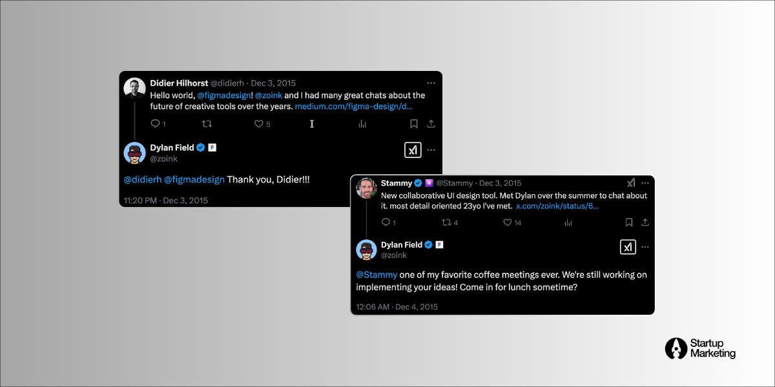
Task: Open Grok on Dylan's reply to Didier
Action: pyautogui.click(x=413, y=150)
